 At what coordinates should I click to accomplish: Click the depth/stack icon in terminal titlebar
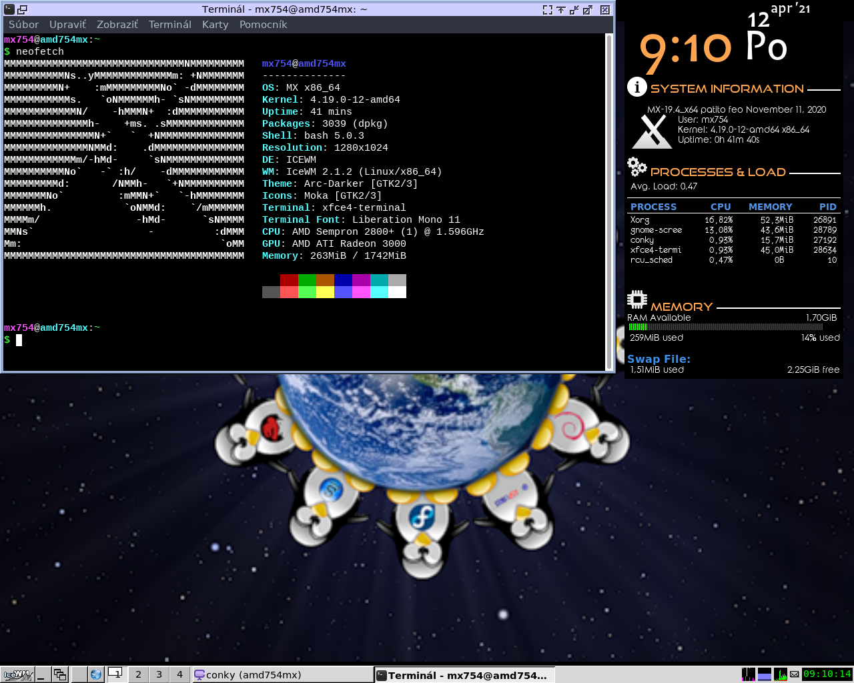tap(22, 9)
